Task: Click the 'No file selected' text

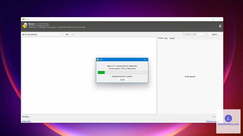Action: (x=190, y=77)
